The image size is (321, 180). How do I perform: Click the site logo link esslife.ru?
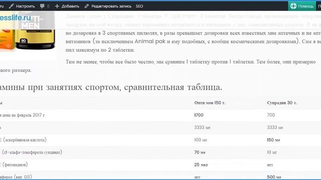(16, 18)
